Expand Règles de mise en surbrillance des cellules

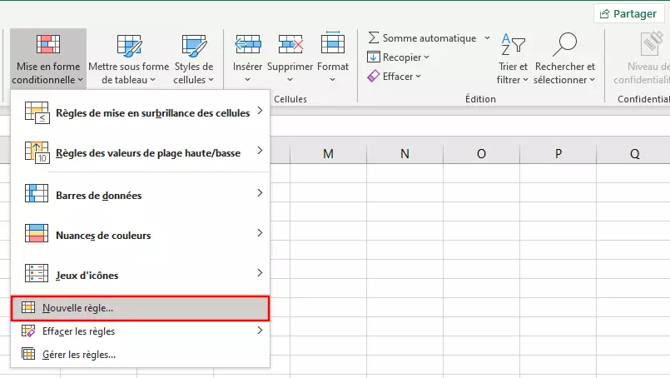pyautogui.click(x=140, y=113)
